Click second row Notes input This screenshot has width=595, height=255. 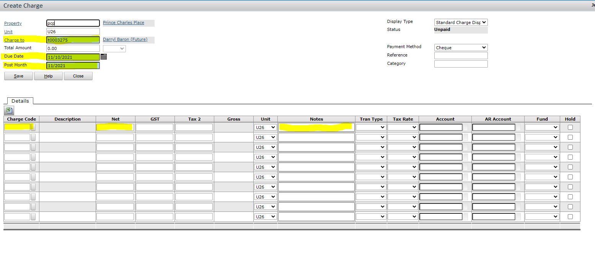coord(316,137)
